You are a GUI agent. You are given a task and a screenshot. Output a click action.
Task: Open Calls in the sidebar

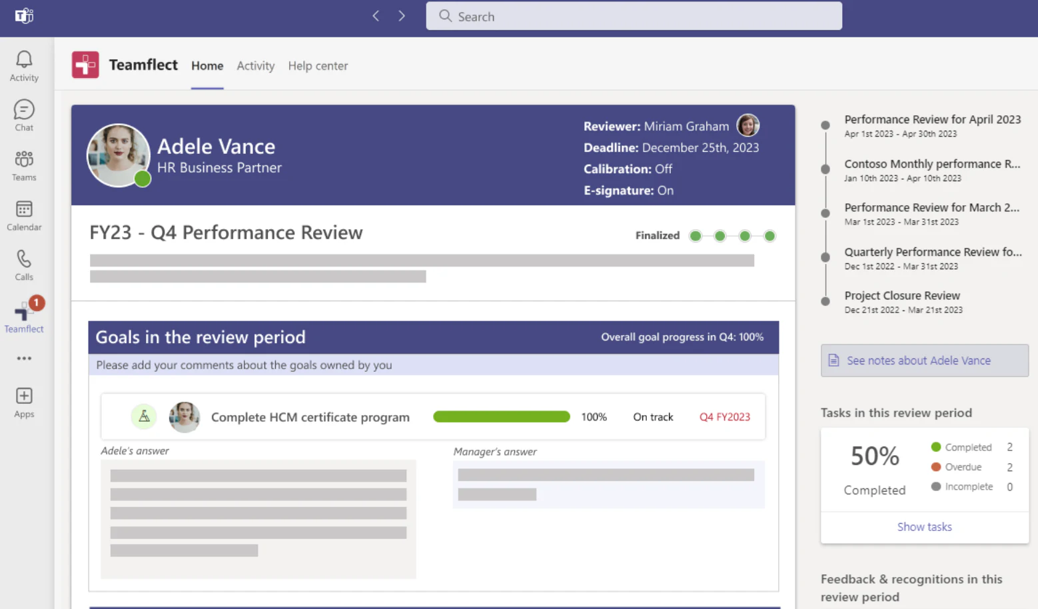[24, 265]
